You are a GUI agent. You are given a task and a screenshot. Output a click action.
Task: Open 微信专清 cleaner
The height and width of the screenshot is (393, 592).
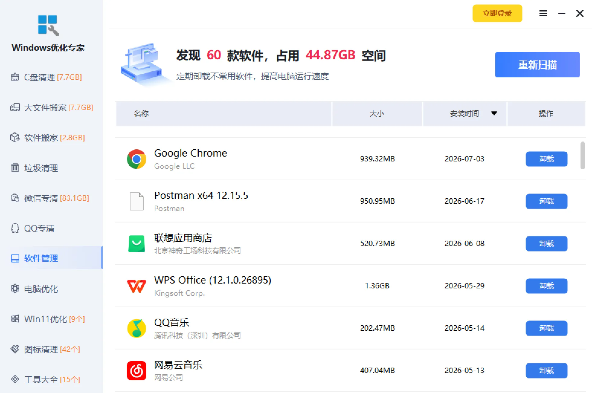pos(51,198)
